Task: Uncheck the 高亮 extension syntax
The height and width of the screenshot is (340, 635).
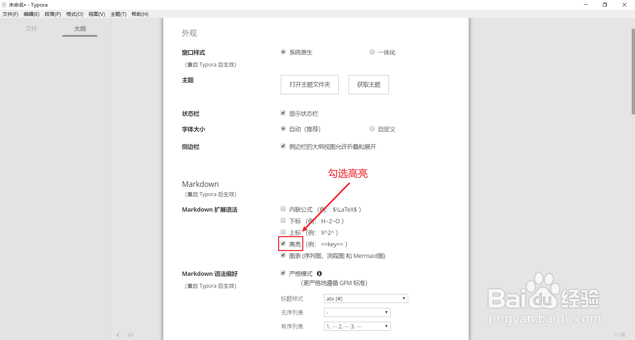Action: (x=283, y=243)
